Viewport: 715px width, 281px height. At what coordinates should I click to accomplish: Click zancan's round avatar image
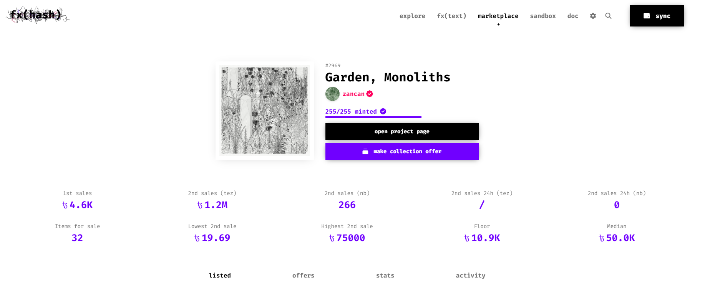(x=332, y=94)
